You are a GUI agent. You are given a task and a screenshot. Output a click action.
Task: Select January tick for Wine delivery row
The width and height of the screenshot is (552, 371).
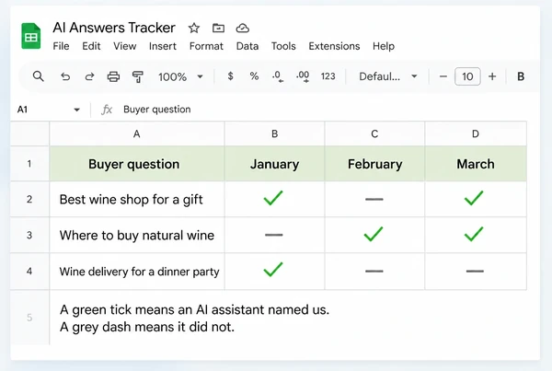(274, 272)
